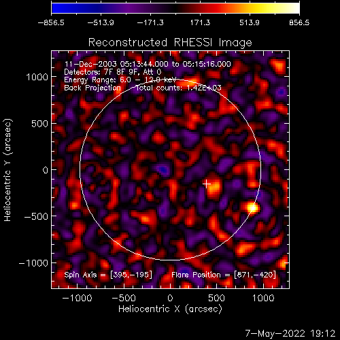Click the dark blue spot near disk center
Screen dimensions: 340x340
pyautogui.click(x=163, y=170)
